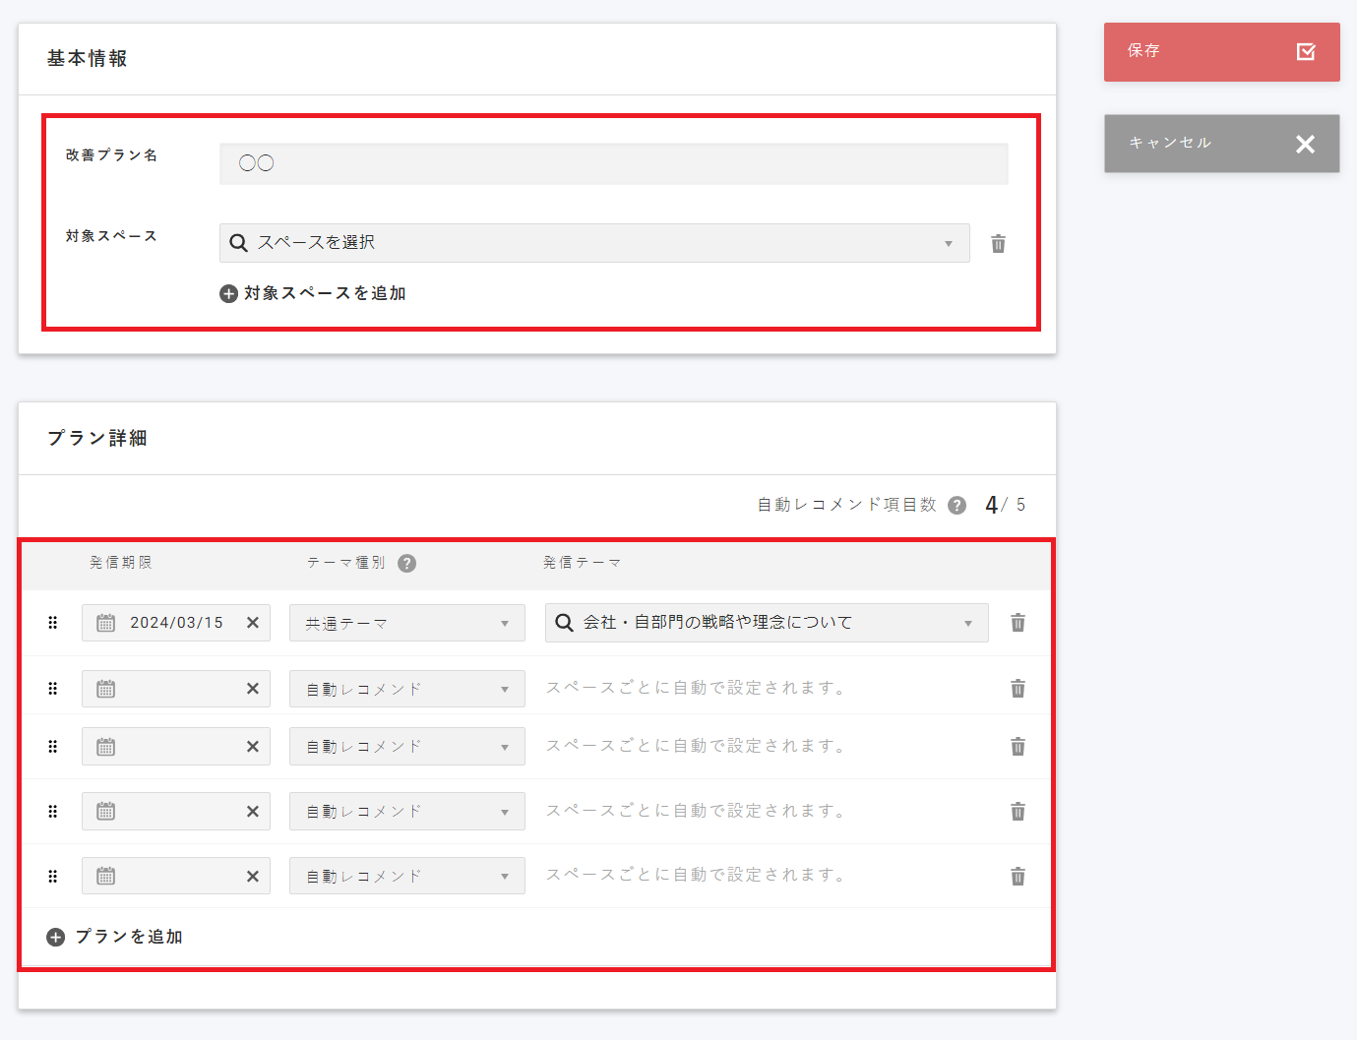
Task: Open help for 自動レコメンド項目数
Action: click(x=956, y=505)
